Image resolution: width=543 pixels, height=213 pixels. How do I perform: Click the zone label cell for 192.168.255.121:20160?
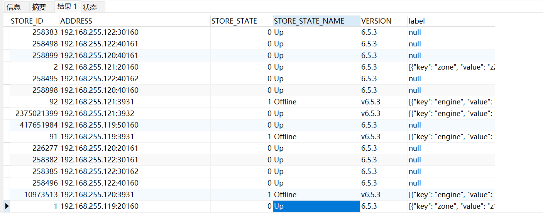451,67
